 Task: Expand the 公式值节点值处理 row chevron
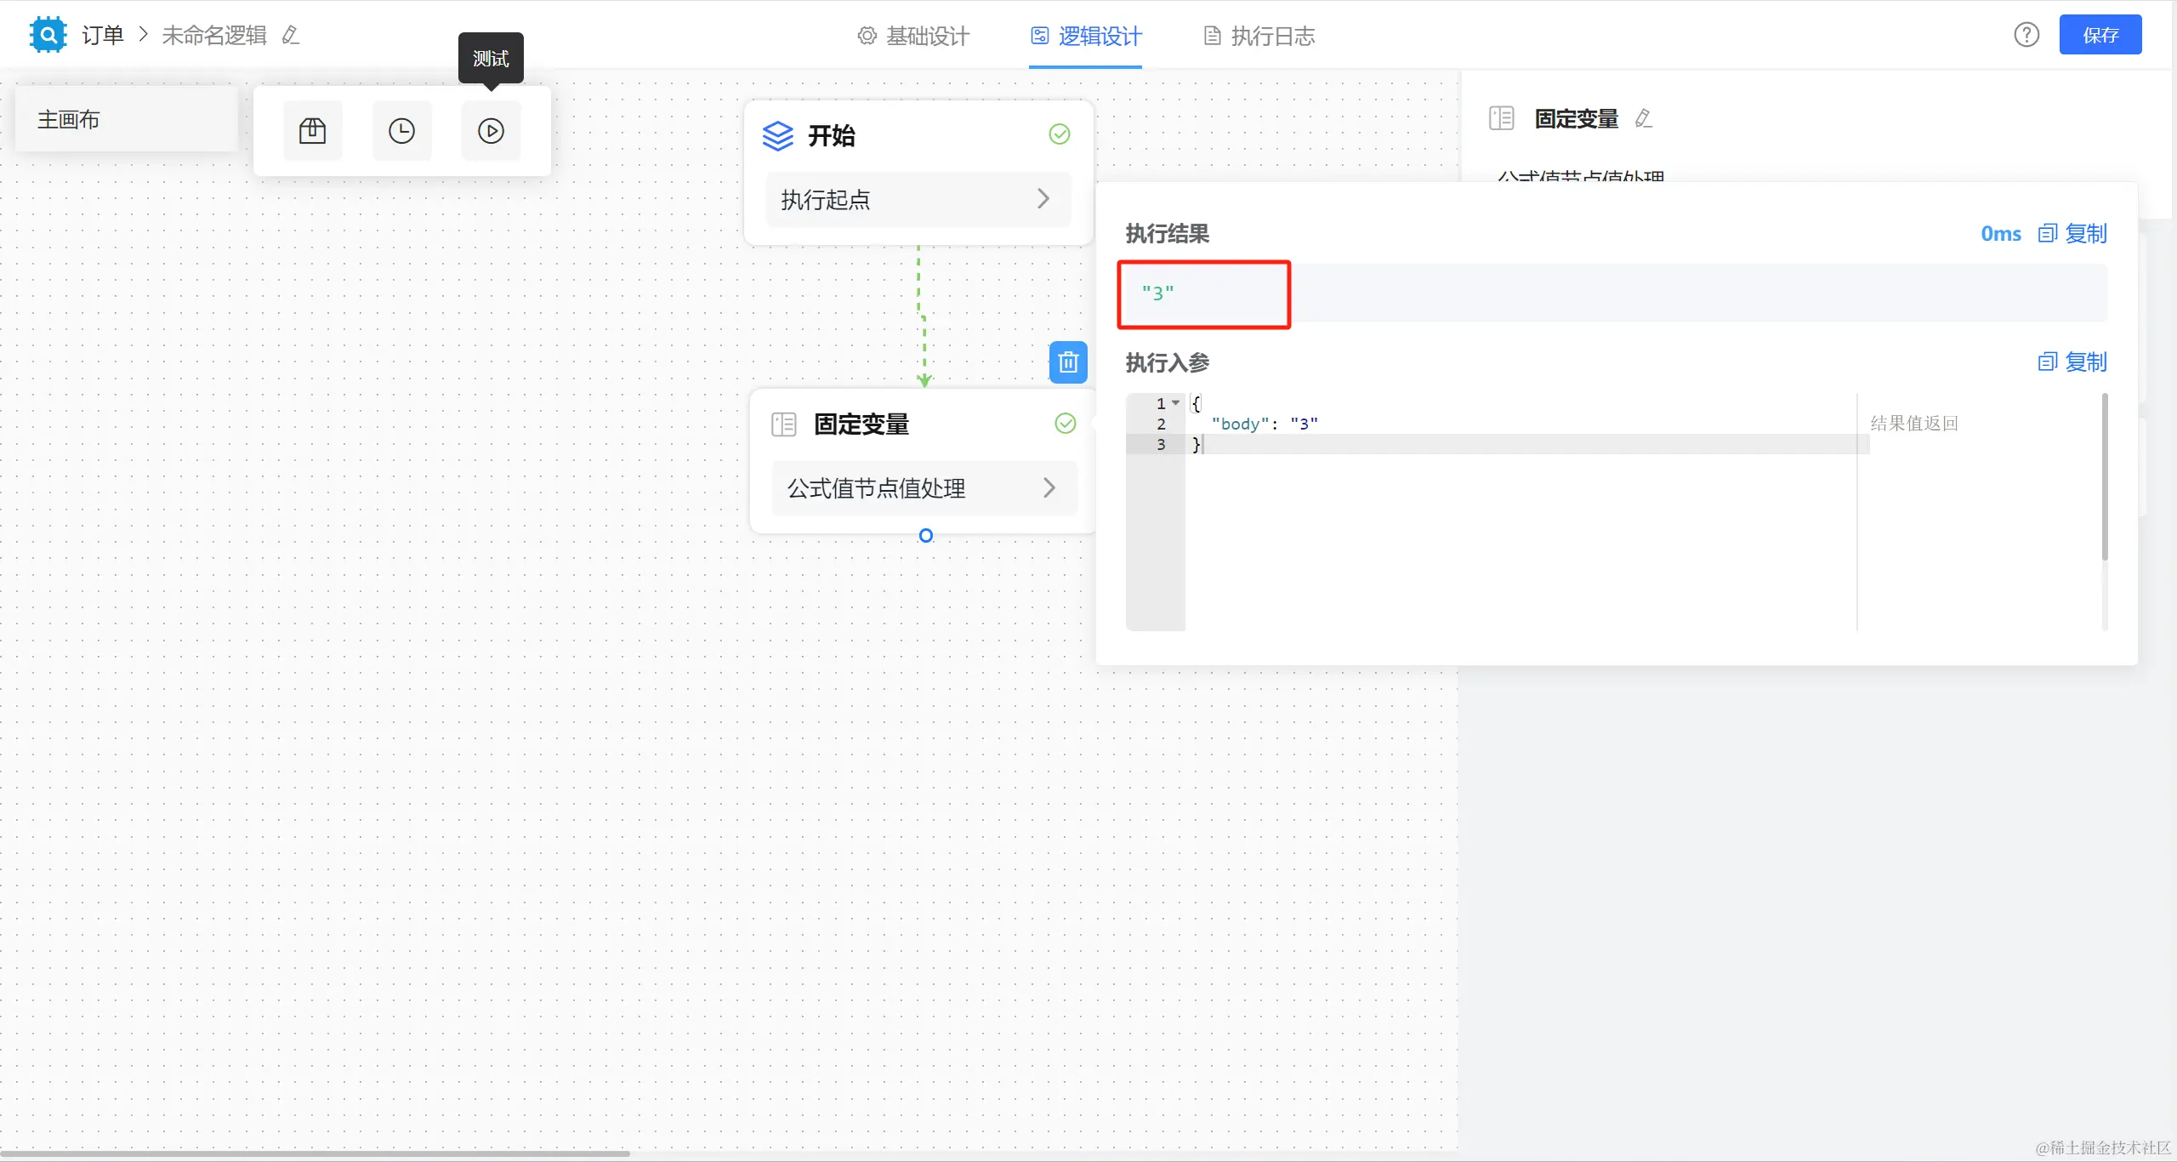click(1049, 487)
